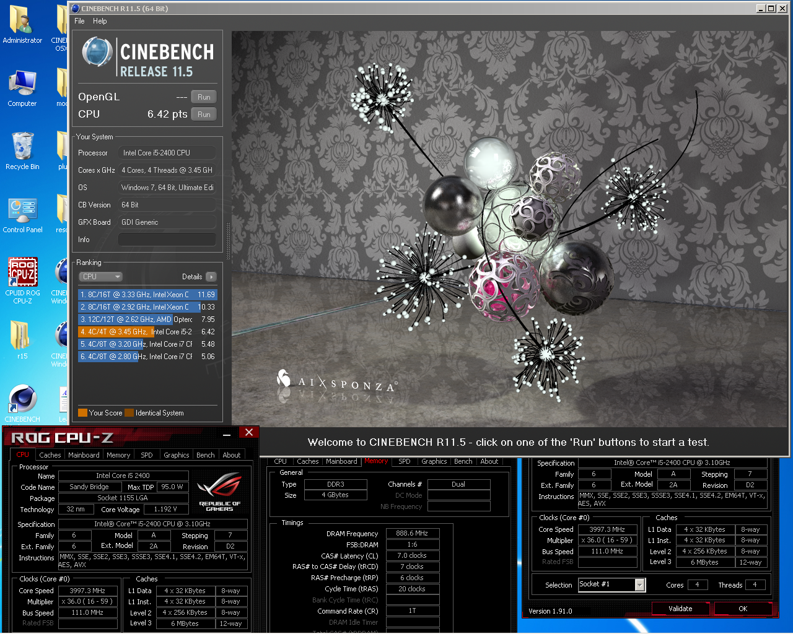Click the Version 1.91.0 label
Viewport: 793px width, 634px height.
click(550, 611)
